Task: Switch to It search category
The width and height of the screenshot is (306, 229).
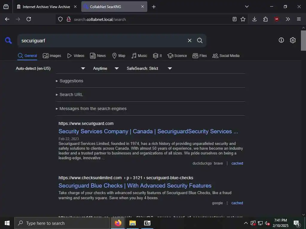Action: pos(157,56)
